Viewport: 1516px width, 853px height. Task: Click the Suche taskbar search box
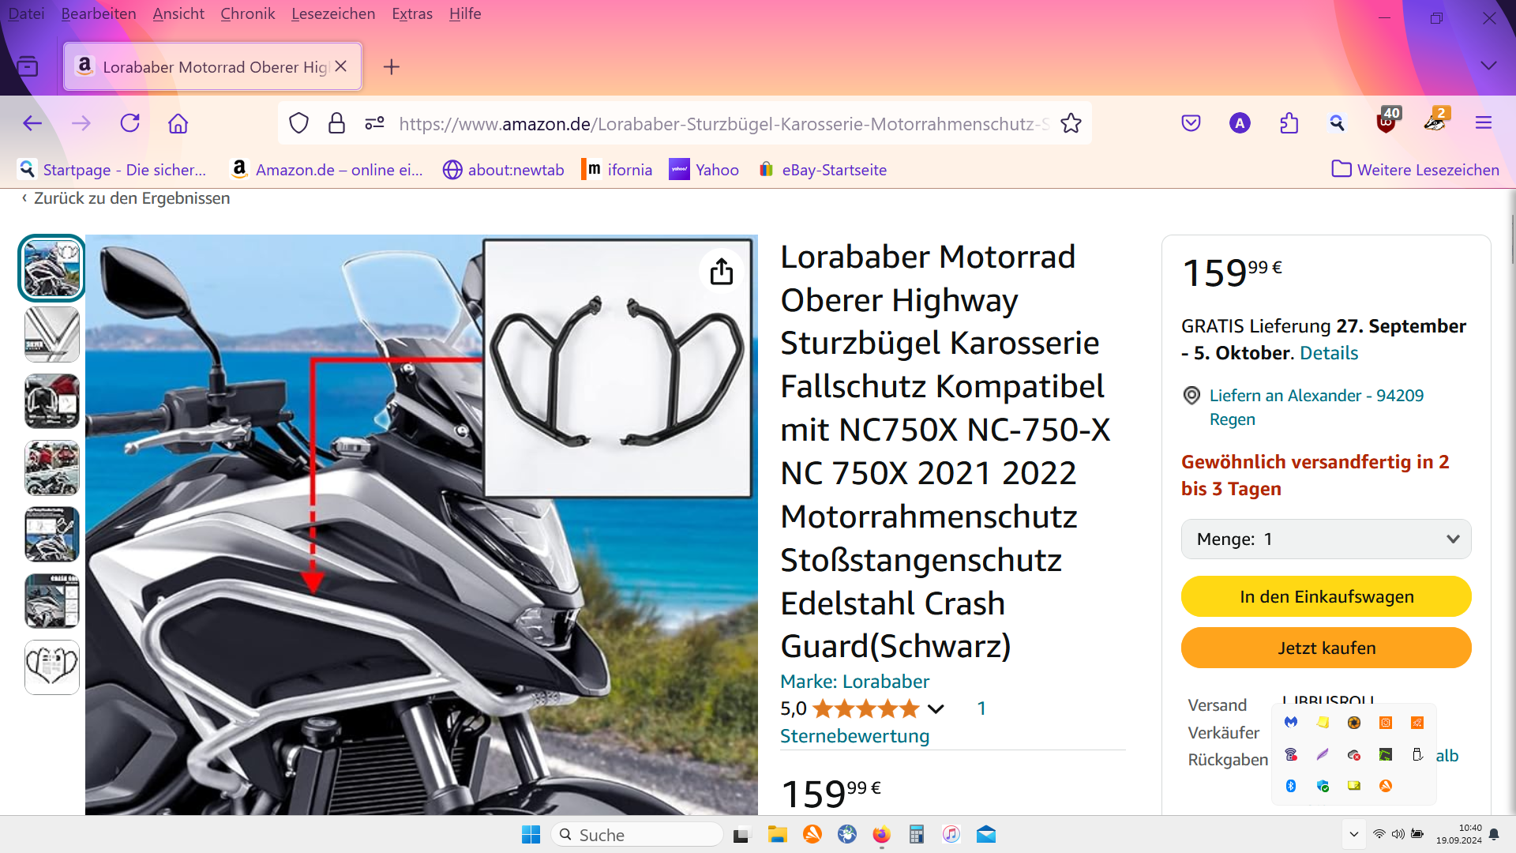636,835
